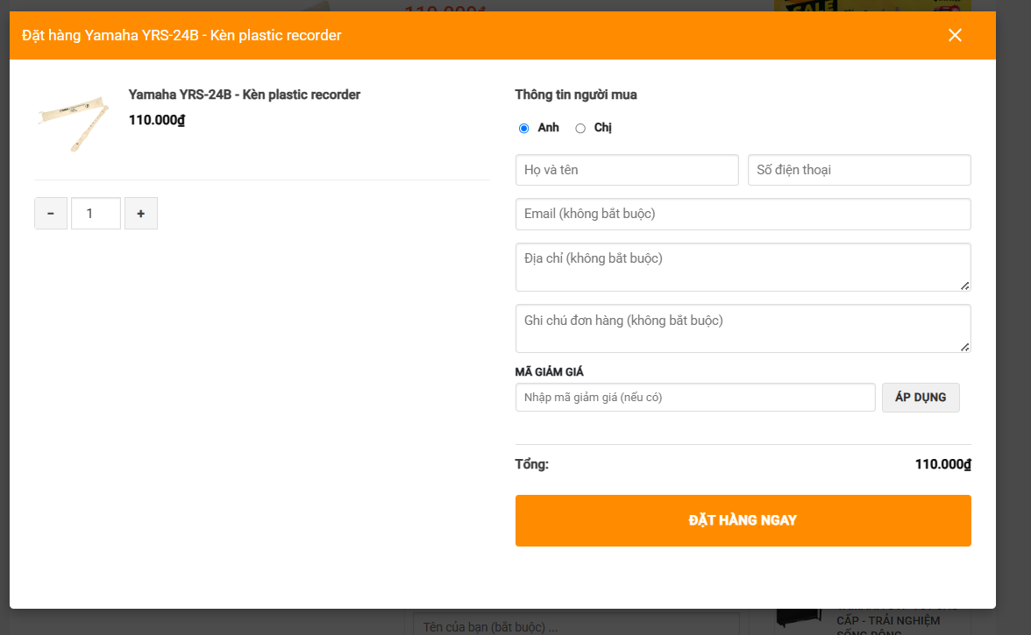Focus the Họ và tên field
Viewport: 1031px width, 635px height.
pyautogui.click(x=627, y=170)
